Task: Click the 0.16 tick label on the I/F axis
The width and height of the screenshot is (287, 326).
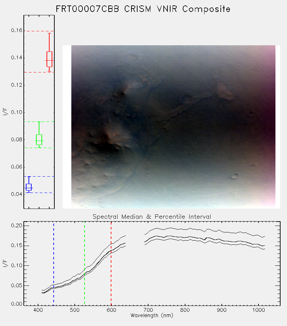Action: point(17,30)
